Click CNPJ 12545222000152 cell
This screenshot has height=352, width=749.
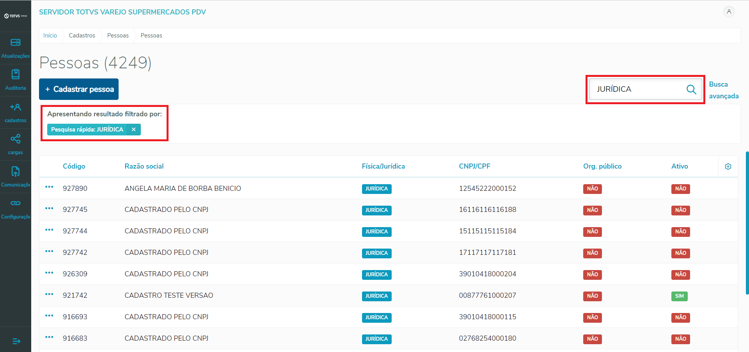(x=487, y=188)
